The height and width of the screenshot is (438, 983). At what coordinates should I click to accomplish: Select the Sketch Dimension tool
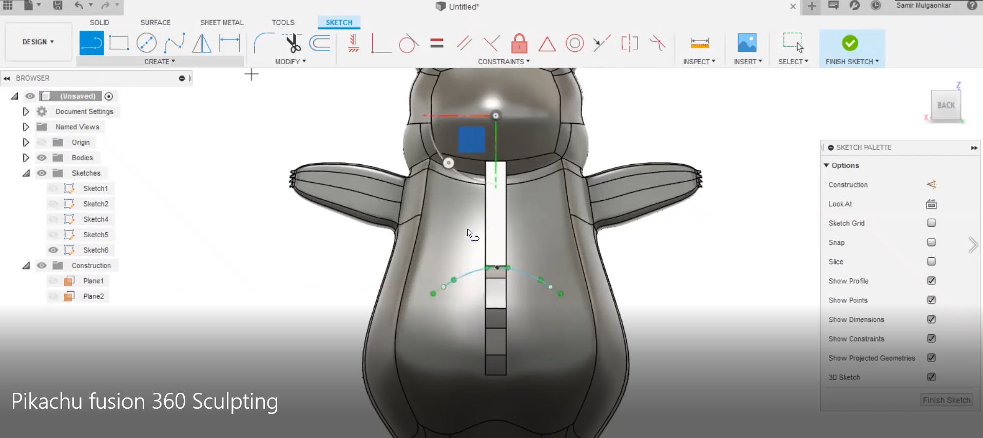(229, 43)
